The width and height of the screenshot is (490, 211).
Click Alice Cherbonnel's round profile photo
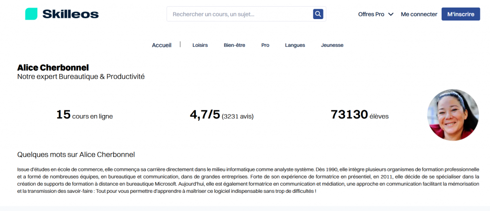pyautogui.click(x=453, y=115)
